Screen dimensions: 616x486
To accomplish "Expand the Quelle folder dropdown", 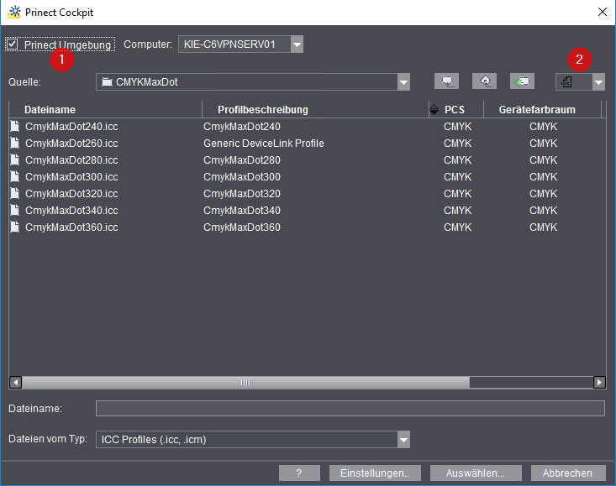I will pos(403,82).
